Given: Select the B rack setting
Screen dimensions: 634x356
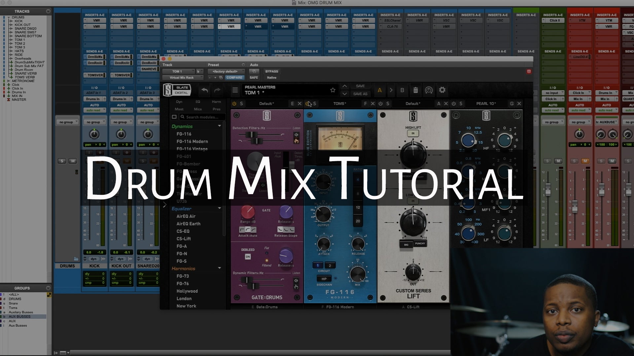Looking at the screenshot, I should tap(402, 90).
